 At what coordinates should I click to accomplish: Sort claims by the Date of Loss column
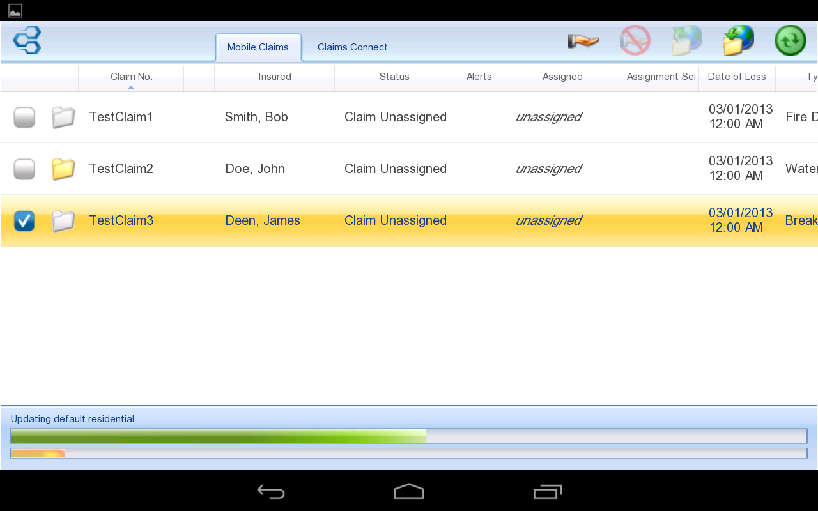[736, 76]
